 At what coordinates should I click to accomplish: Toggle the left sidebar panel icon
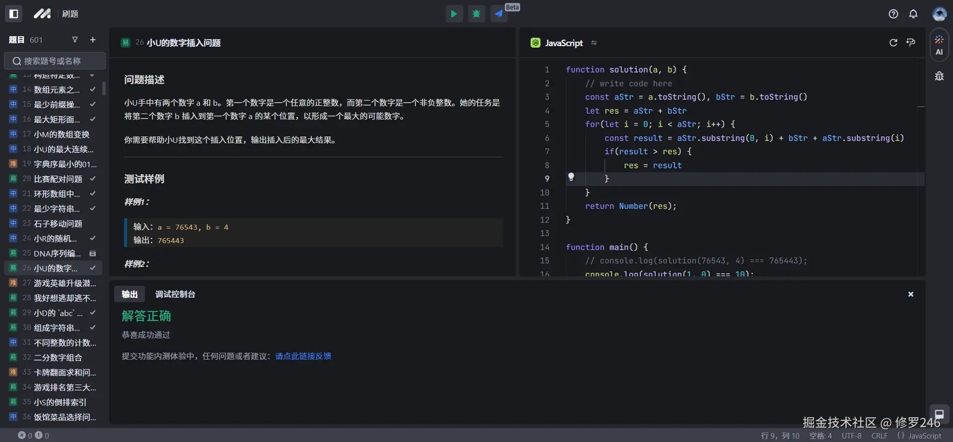pos(14,14)
